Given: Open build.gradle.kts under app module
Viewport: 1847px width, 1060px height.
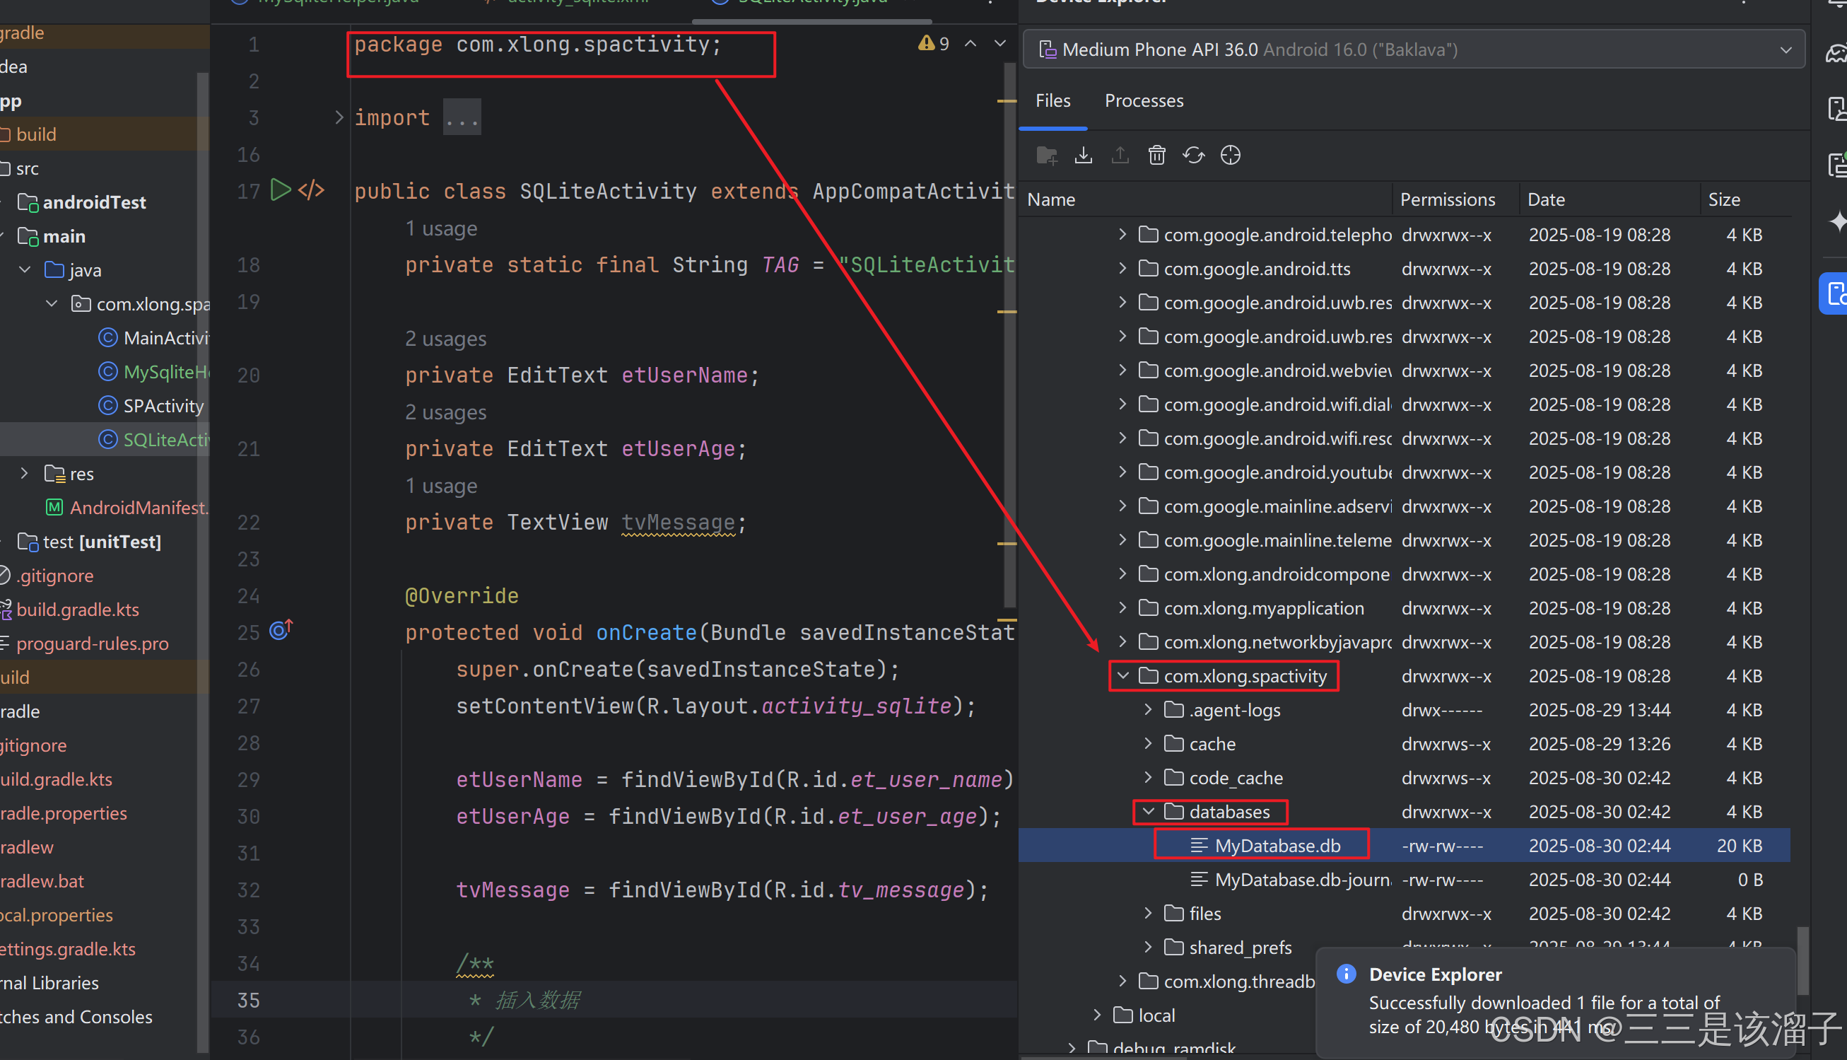Looking at the screenshot, I should [77, 610].
